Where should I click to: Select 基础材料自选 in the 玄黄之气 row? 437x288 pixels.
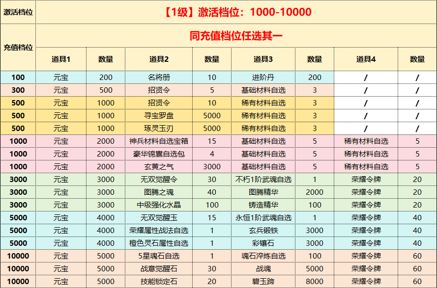263,167
